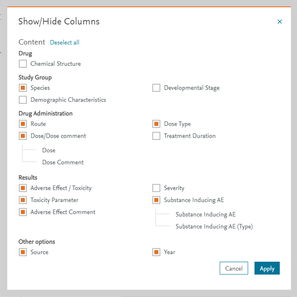Click the Apply button

point(267,268)
